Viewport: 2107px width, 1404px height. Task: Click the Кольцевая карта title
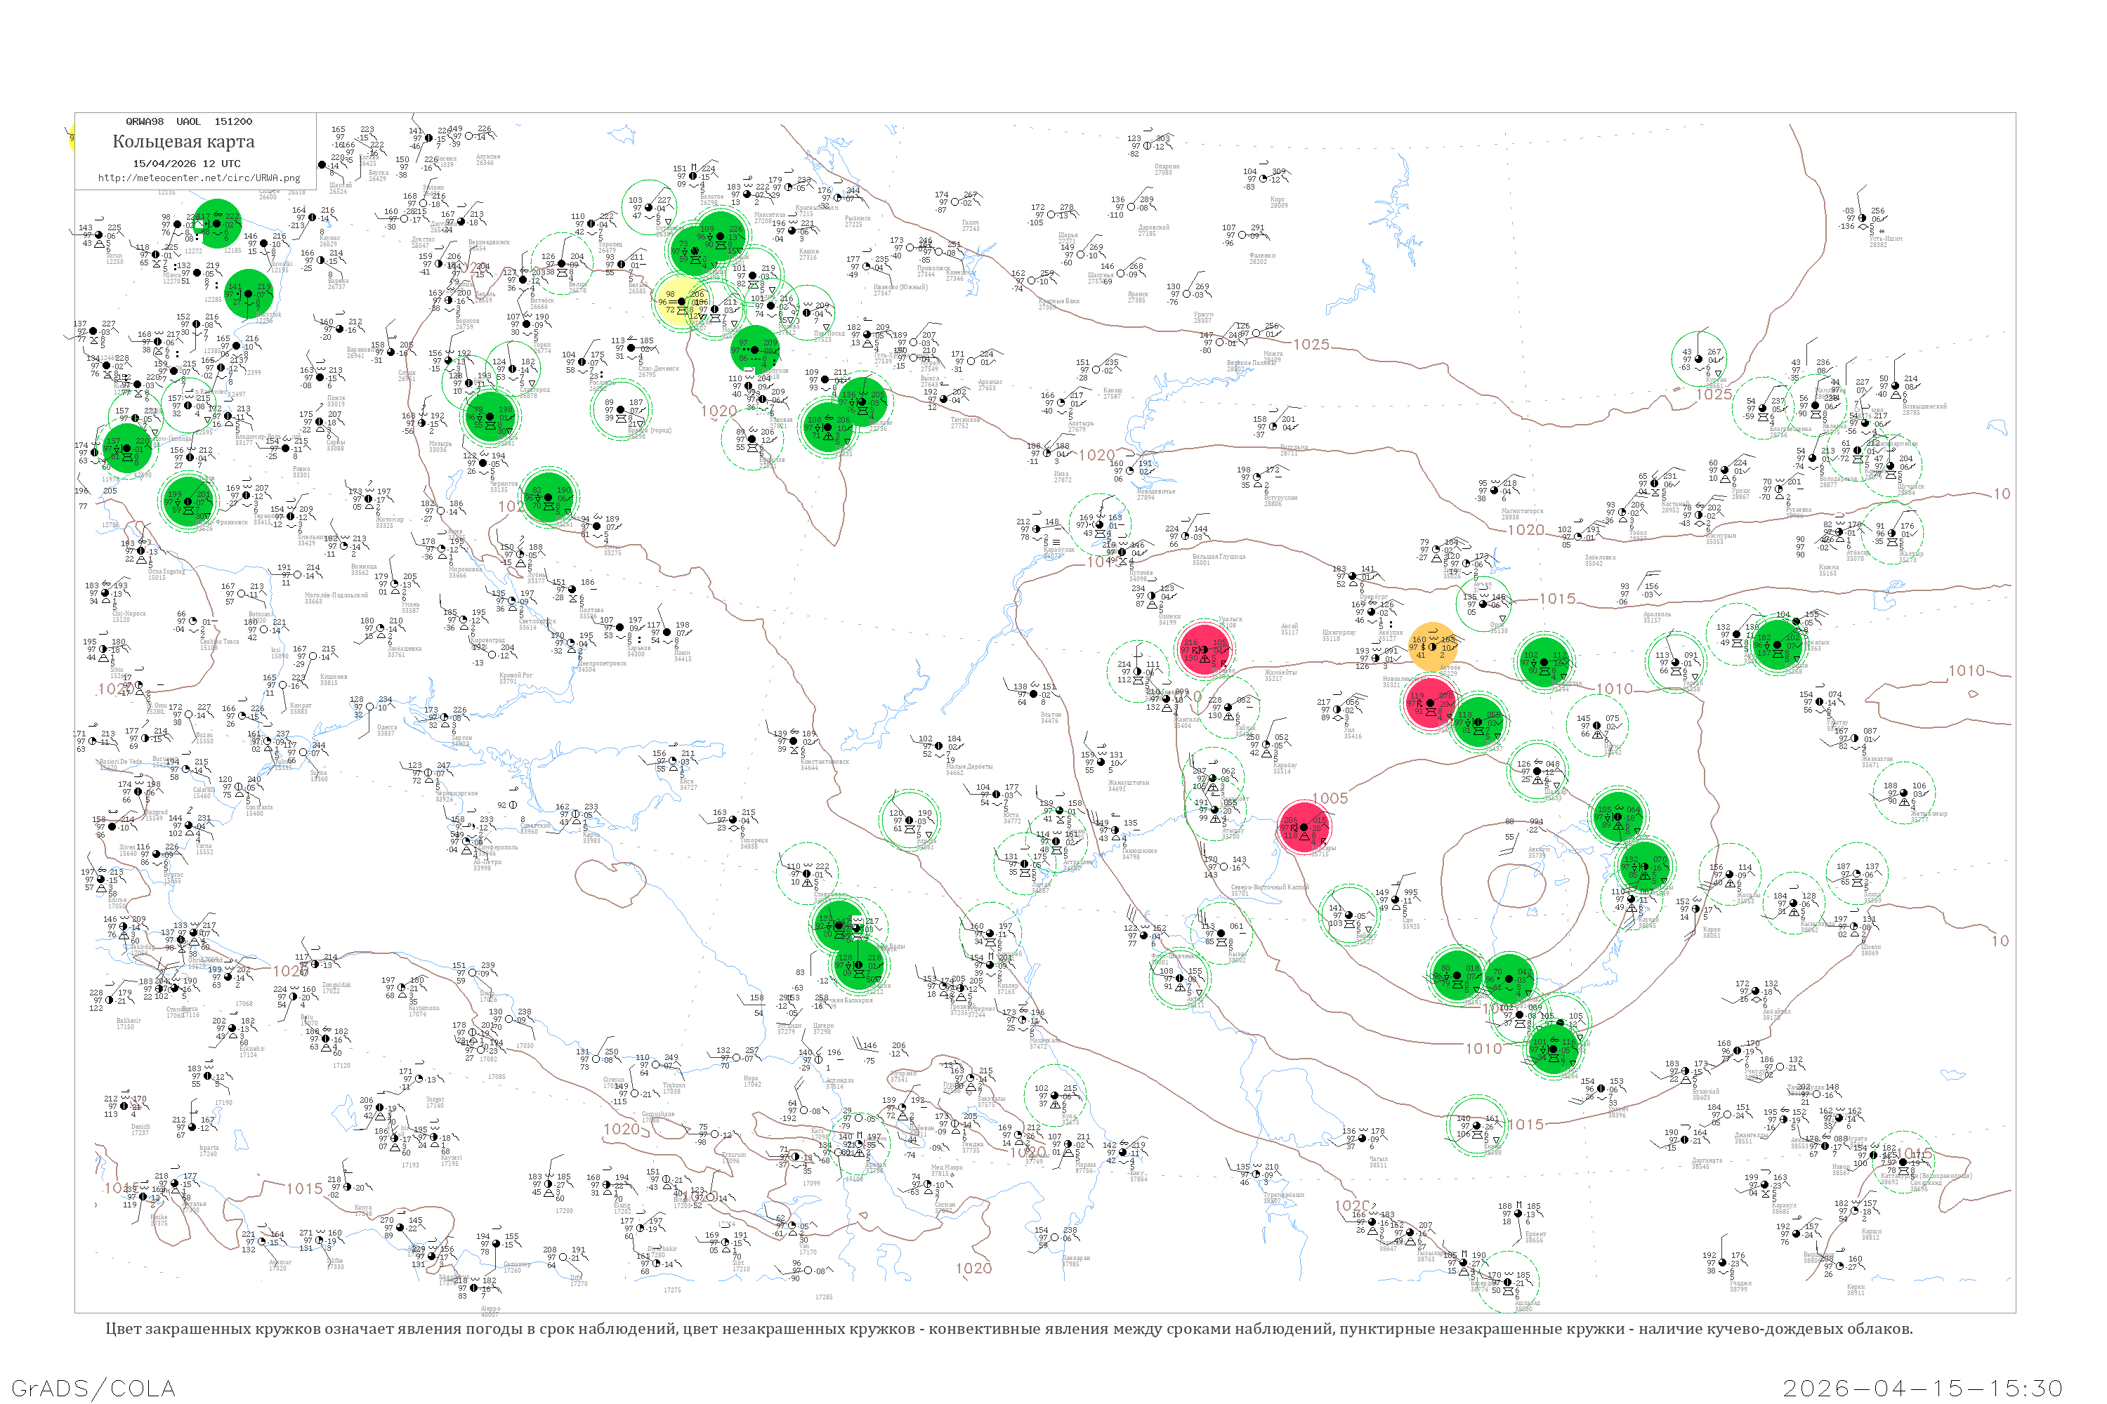(183, 142)
